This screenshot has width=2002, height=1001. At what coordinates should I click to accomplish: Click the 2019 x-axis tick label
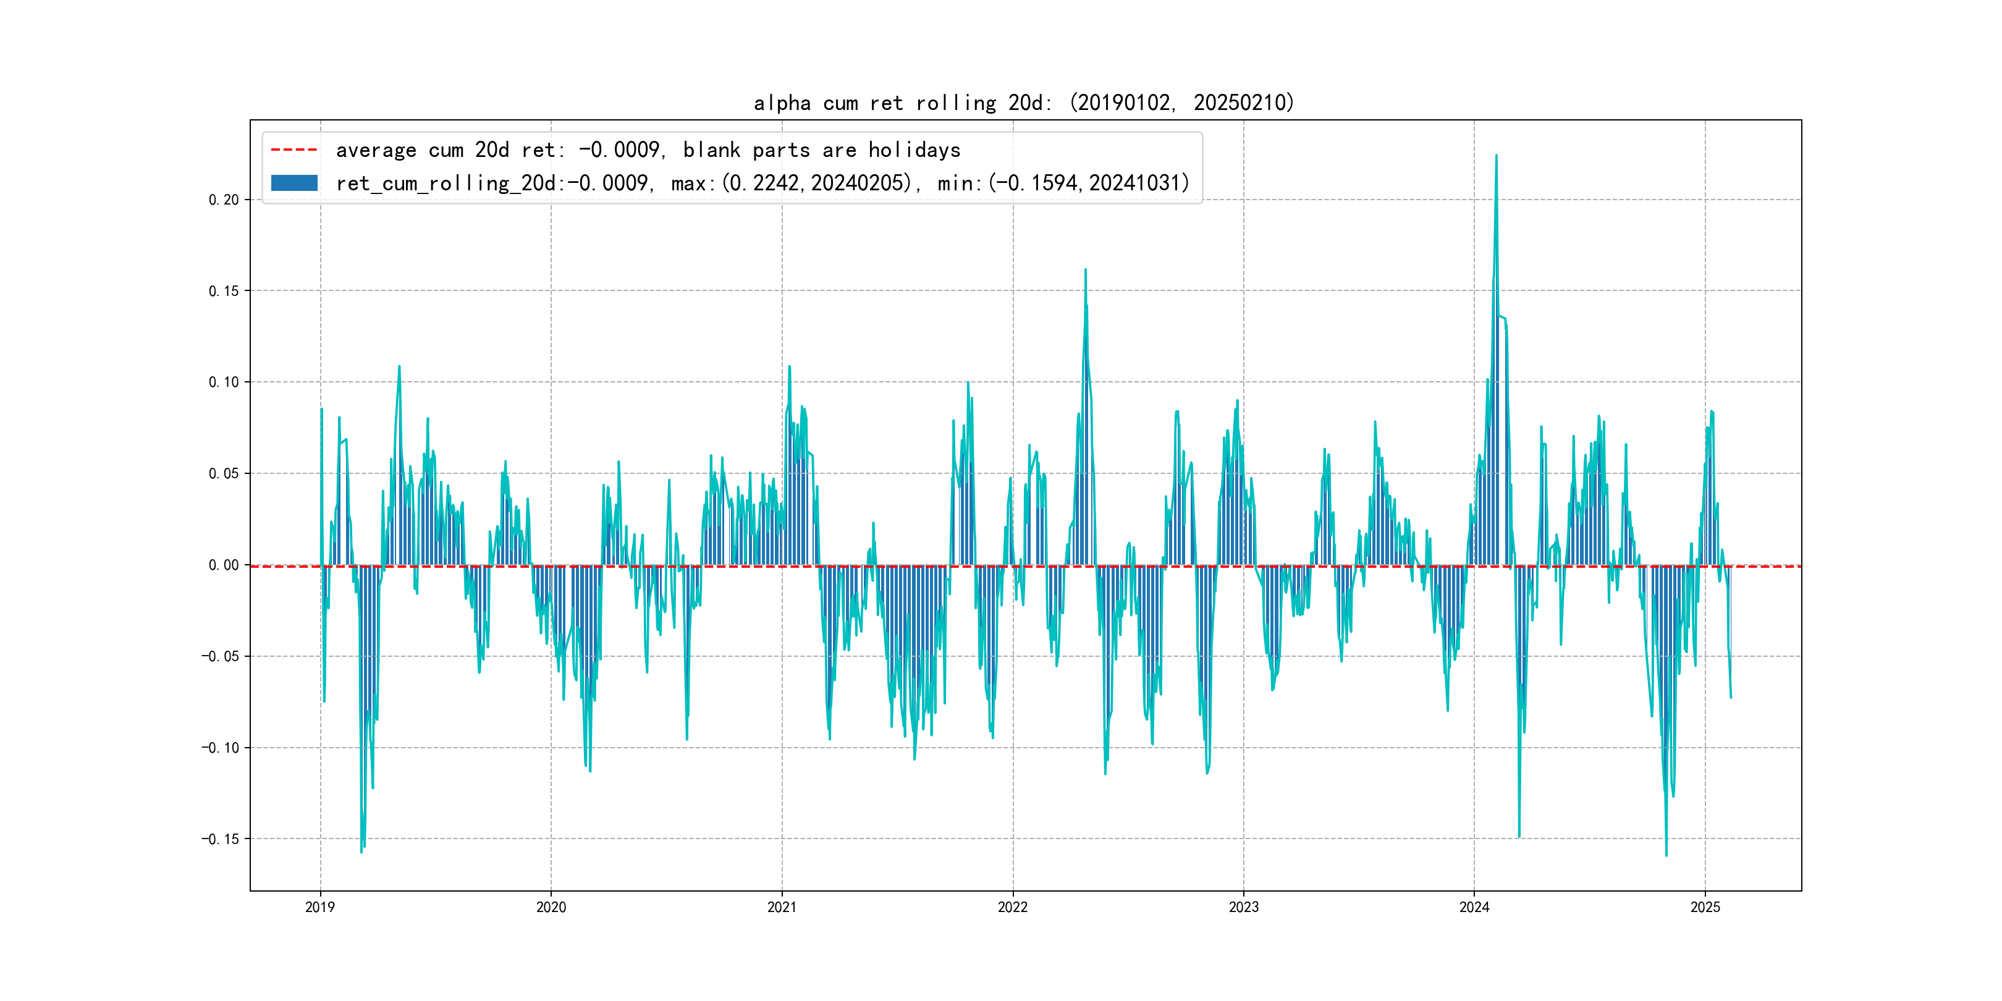point(320,907)
